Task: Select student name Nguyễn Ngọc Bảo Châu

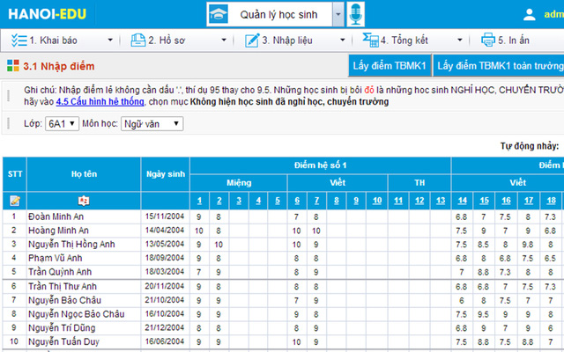Action: [x=77, y=314]
